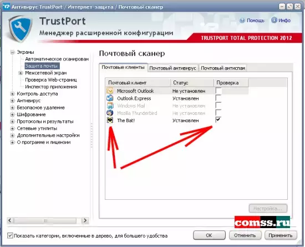Sort by Почтовый клиент column header
The image size is (305, 247).
pos(138,83)
